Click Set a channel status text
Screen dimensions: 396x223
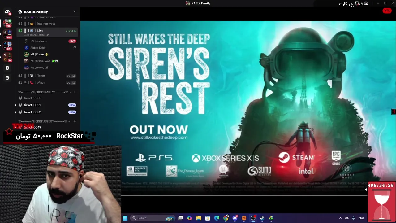(x=35, y=35)
